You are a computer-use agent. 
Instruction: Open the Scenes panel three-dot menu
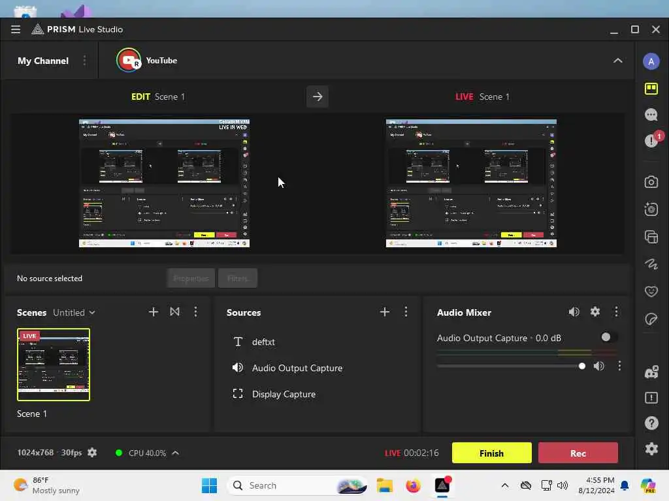click(195, 312)
